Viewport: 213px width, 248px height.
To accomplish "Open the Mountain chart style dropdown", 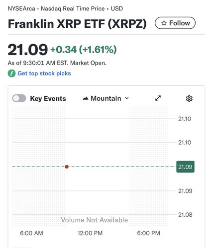I will 106,98.
